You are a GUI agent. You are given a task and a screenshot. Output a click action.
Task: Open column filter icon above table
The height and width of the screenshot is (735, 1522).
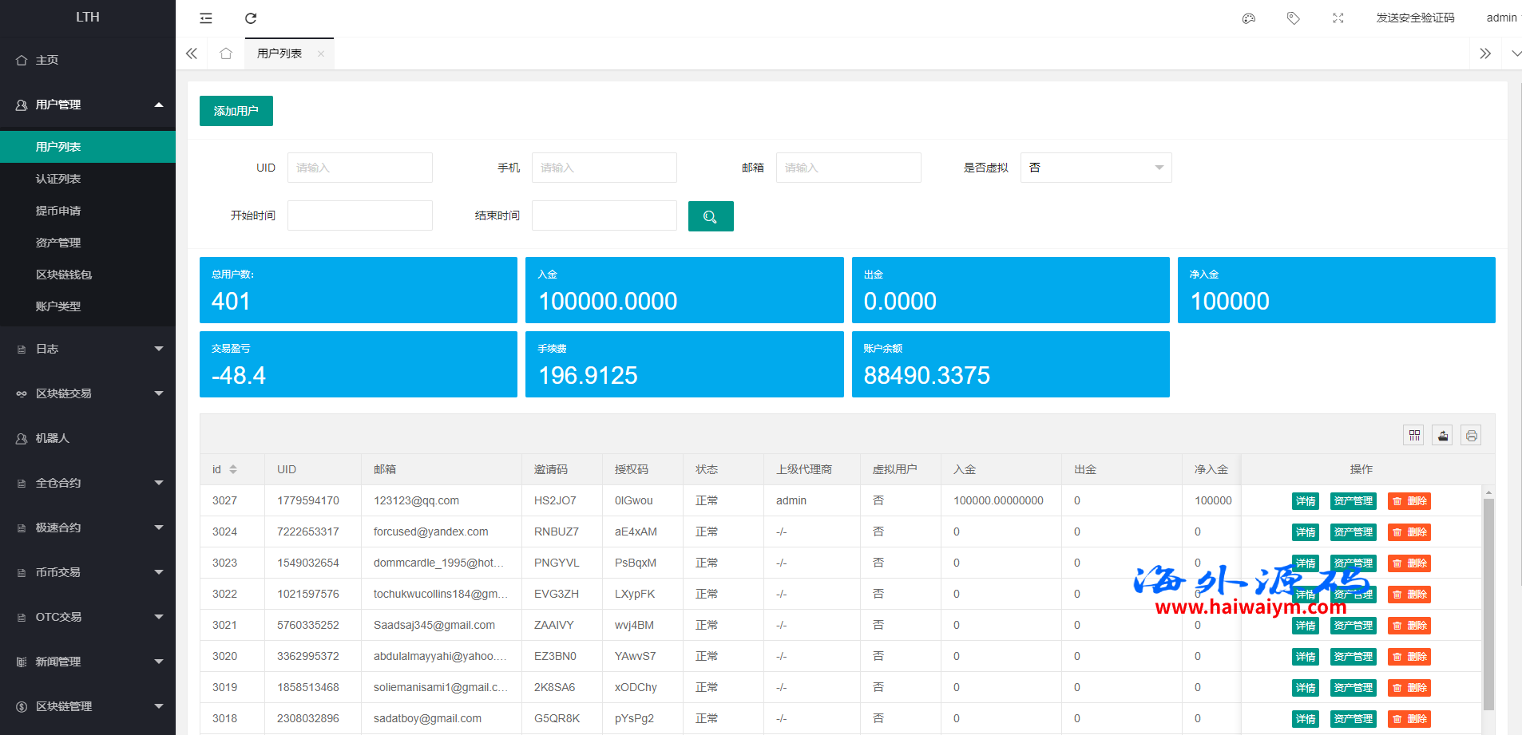1414,435
